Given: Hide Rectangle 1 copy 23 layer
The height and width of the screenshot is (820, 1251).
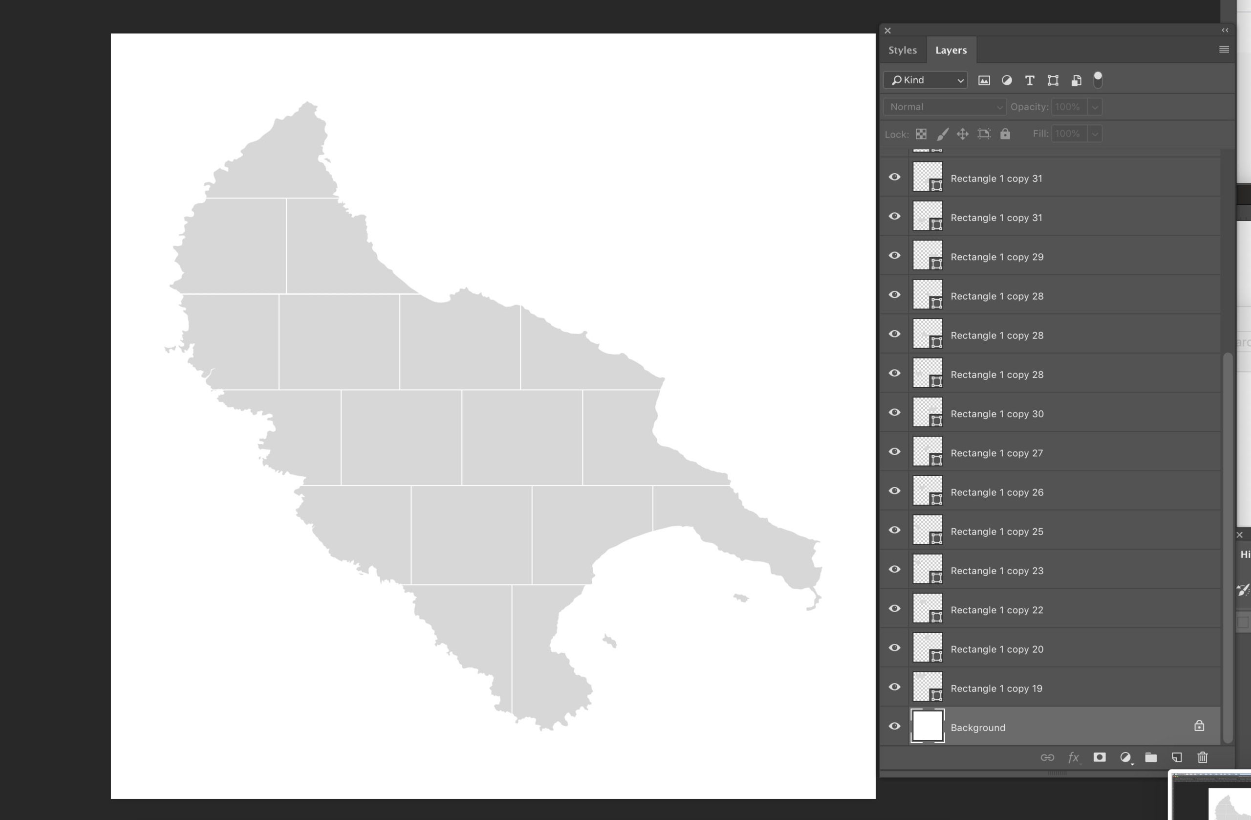Looking at the screenshot, I should coord(895,569).
